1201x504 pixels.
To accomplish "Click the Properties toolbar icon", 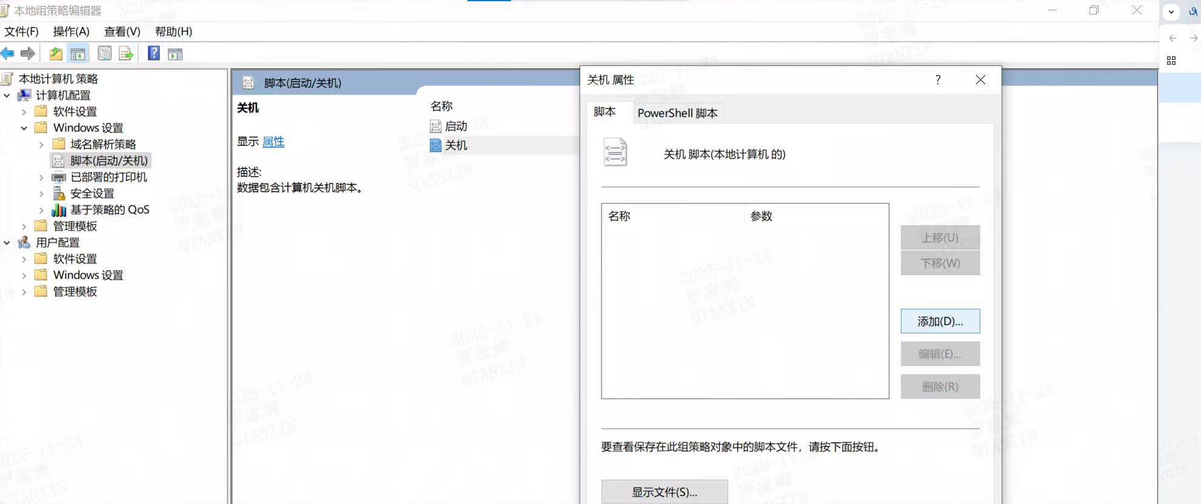I will coord(104,54).
